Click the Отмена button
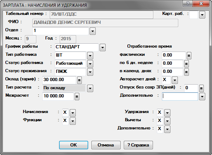The image size is (212, 155). pyautogui.click(x=106, y=145)
